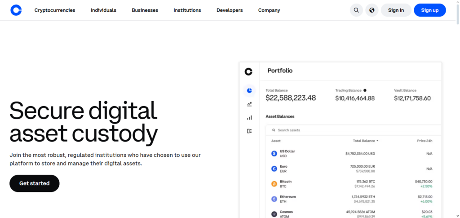Click the Coinbase logo in Portfolio sidebar
Viewport: 460px width, 218px height.
click(248, 71)
